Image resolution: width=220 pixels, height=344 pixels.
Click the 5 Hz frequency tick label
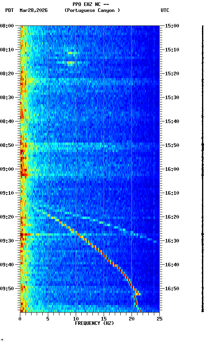point(48,319)
